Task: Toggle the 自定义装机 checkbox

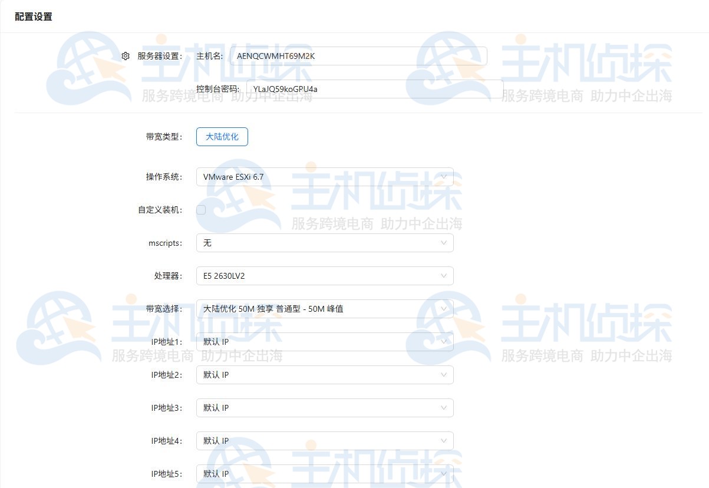Action: (200, 209)
